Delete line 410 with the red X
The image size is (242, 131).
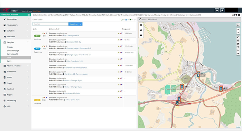pyautogui.click(x=45, y=46)
